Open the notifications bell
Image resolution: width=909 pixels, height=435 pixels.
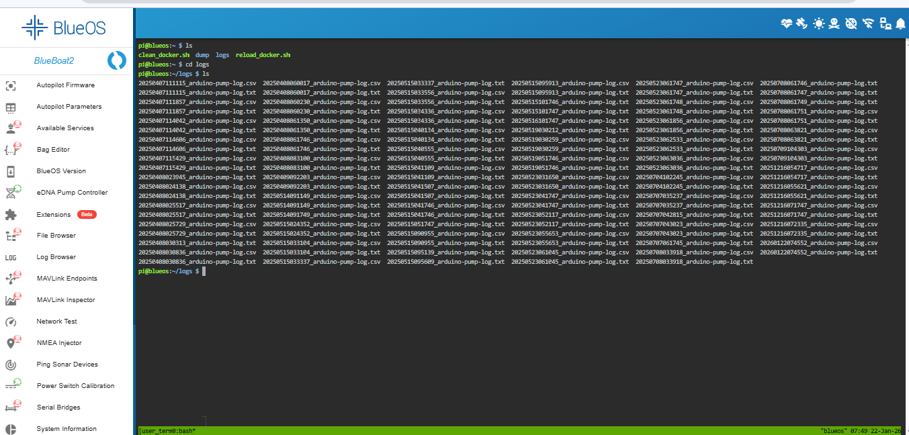coord(901,23)
